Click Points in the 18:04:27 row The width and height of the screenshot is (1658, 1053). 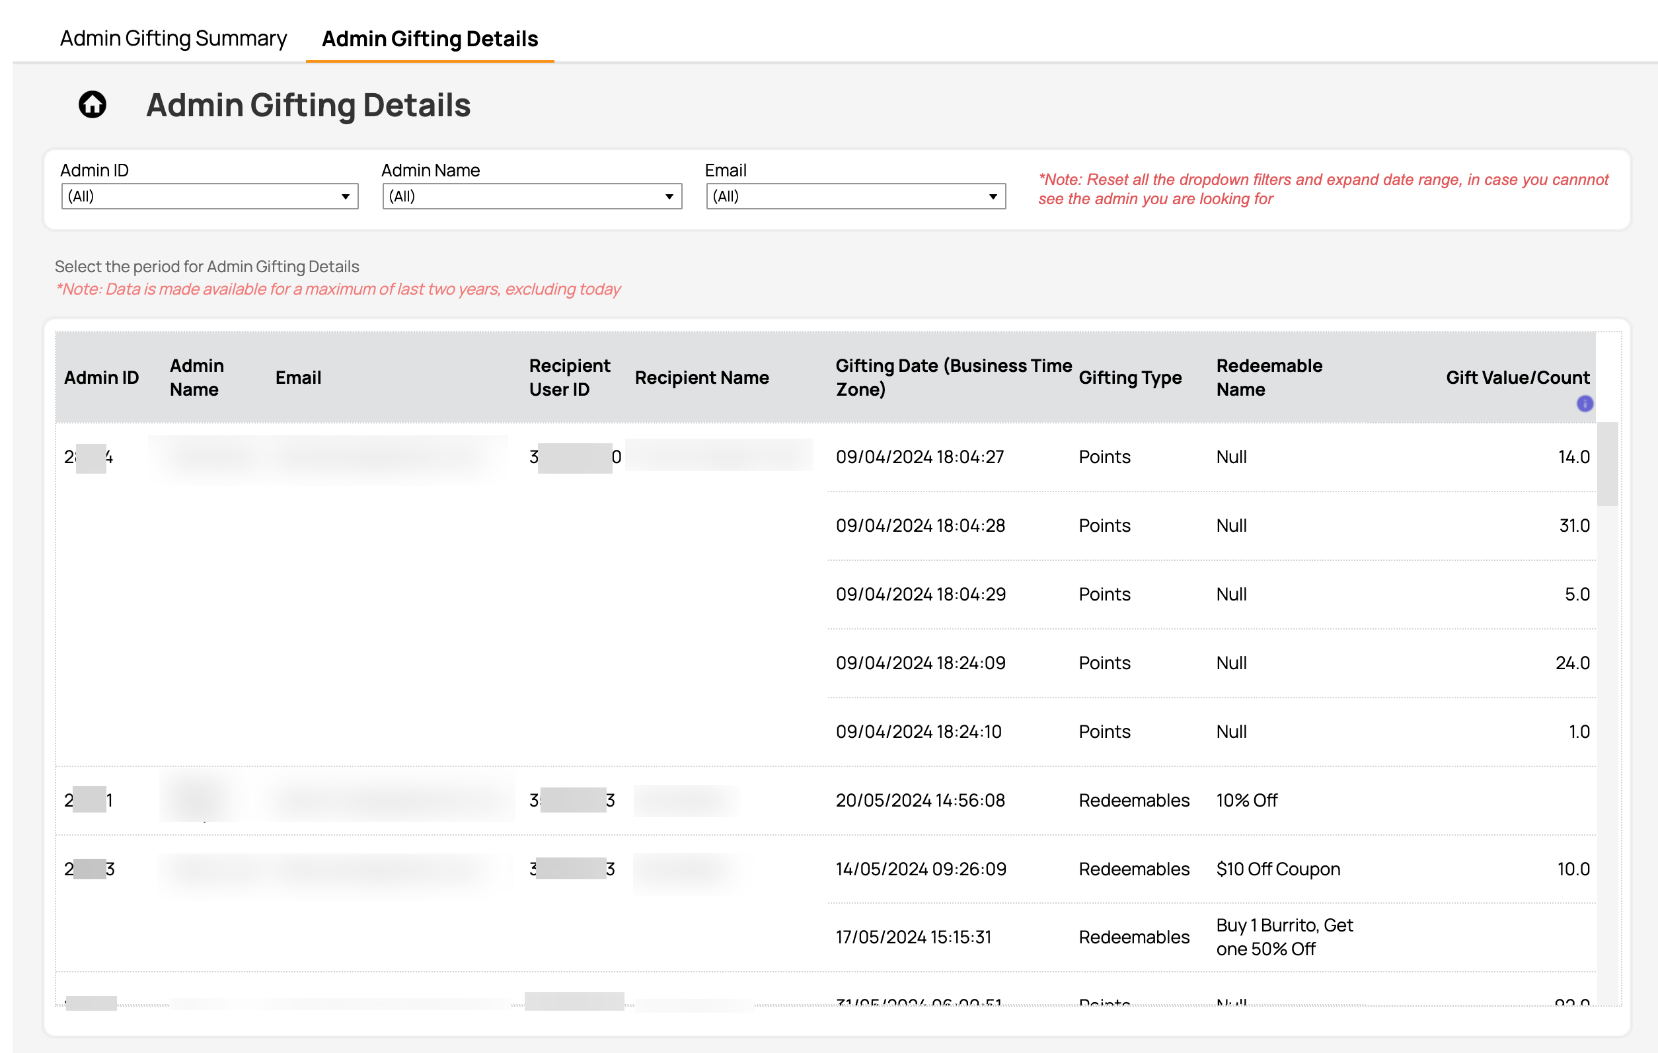click(x=1104, y=456)
